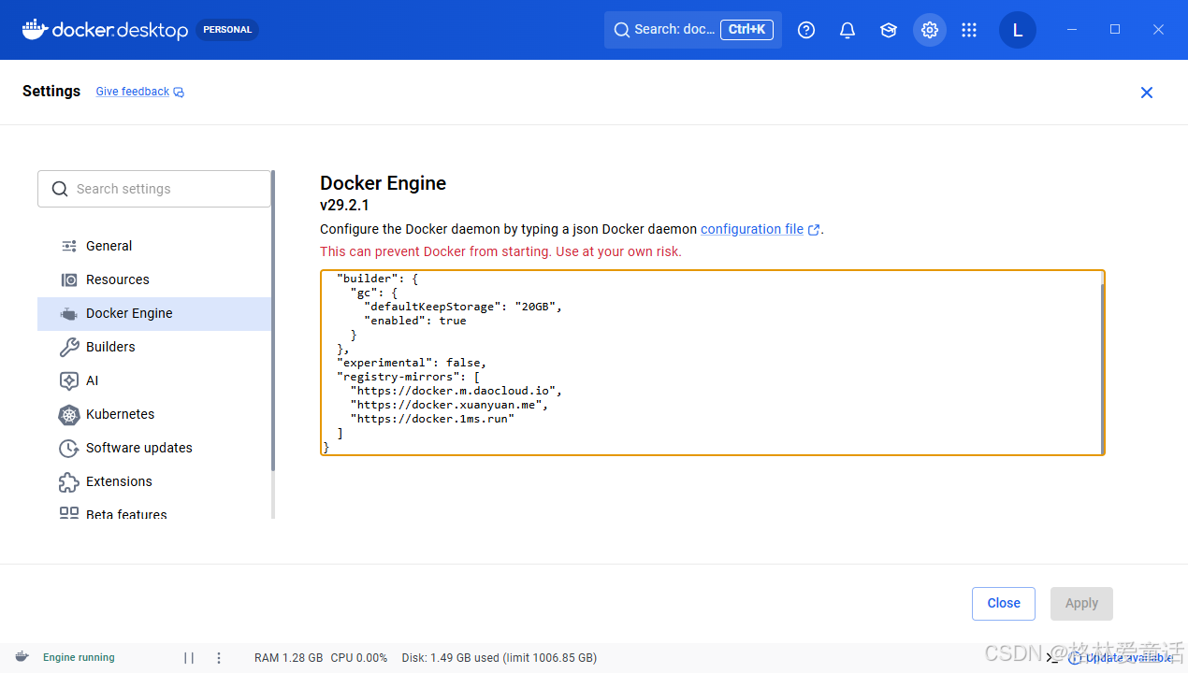This screenshot has height=673, width=1188.
Task: Open the Learning center graduation cap icon
Action: 889,30
